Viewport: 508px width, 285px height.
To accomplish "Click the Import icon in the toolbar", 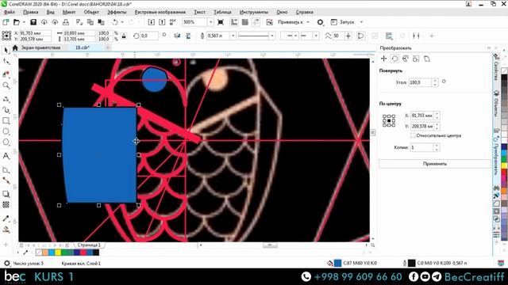I will coord(152,22).
